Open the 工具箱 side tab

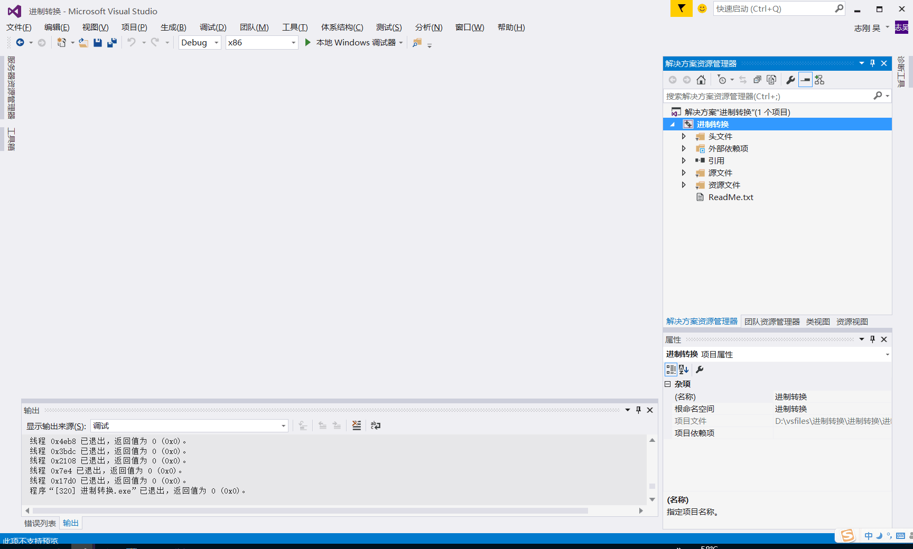click(x=11, y=139)
